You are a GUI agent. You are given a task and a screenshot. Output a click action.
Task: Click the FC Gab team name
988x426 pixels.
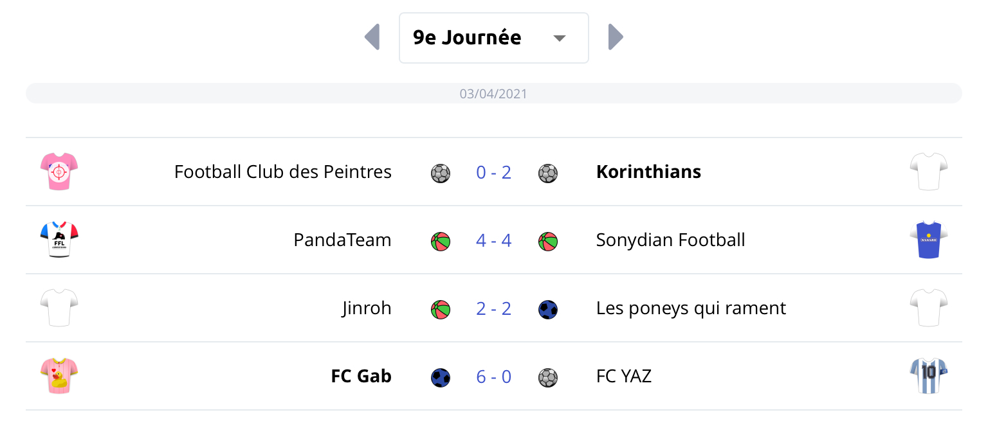(x=361, y=377)
